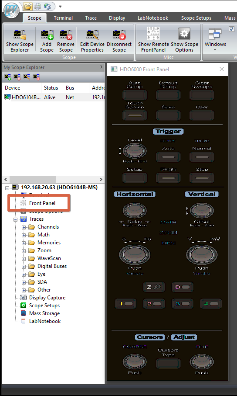
Task: Toggle the Touch Screen button
Action: 135,115
